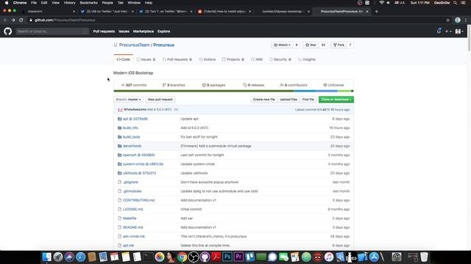471x264 pixels.
Task: Open the Window menu
Action: click(134, 3)
